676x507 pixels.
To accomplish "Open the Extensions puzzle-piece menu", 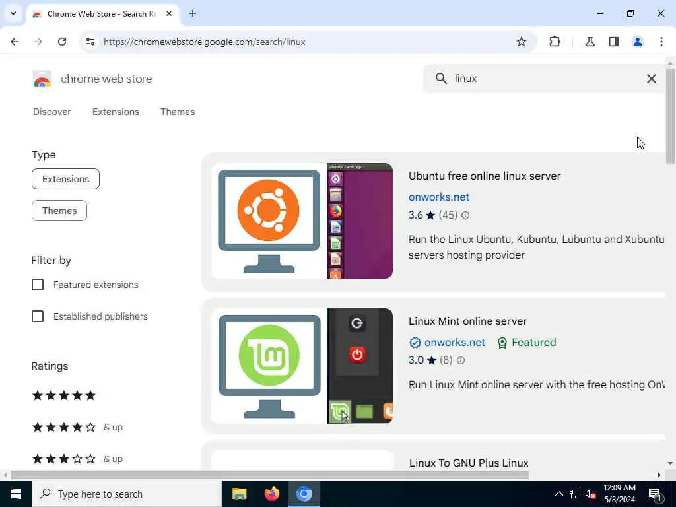I will 555,42.
